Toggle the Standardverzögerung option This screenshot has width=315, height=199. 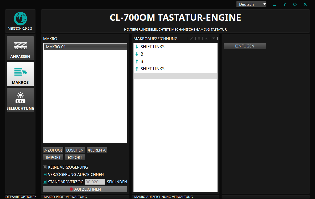(x=45, y=182)
